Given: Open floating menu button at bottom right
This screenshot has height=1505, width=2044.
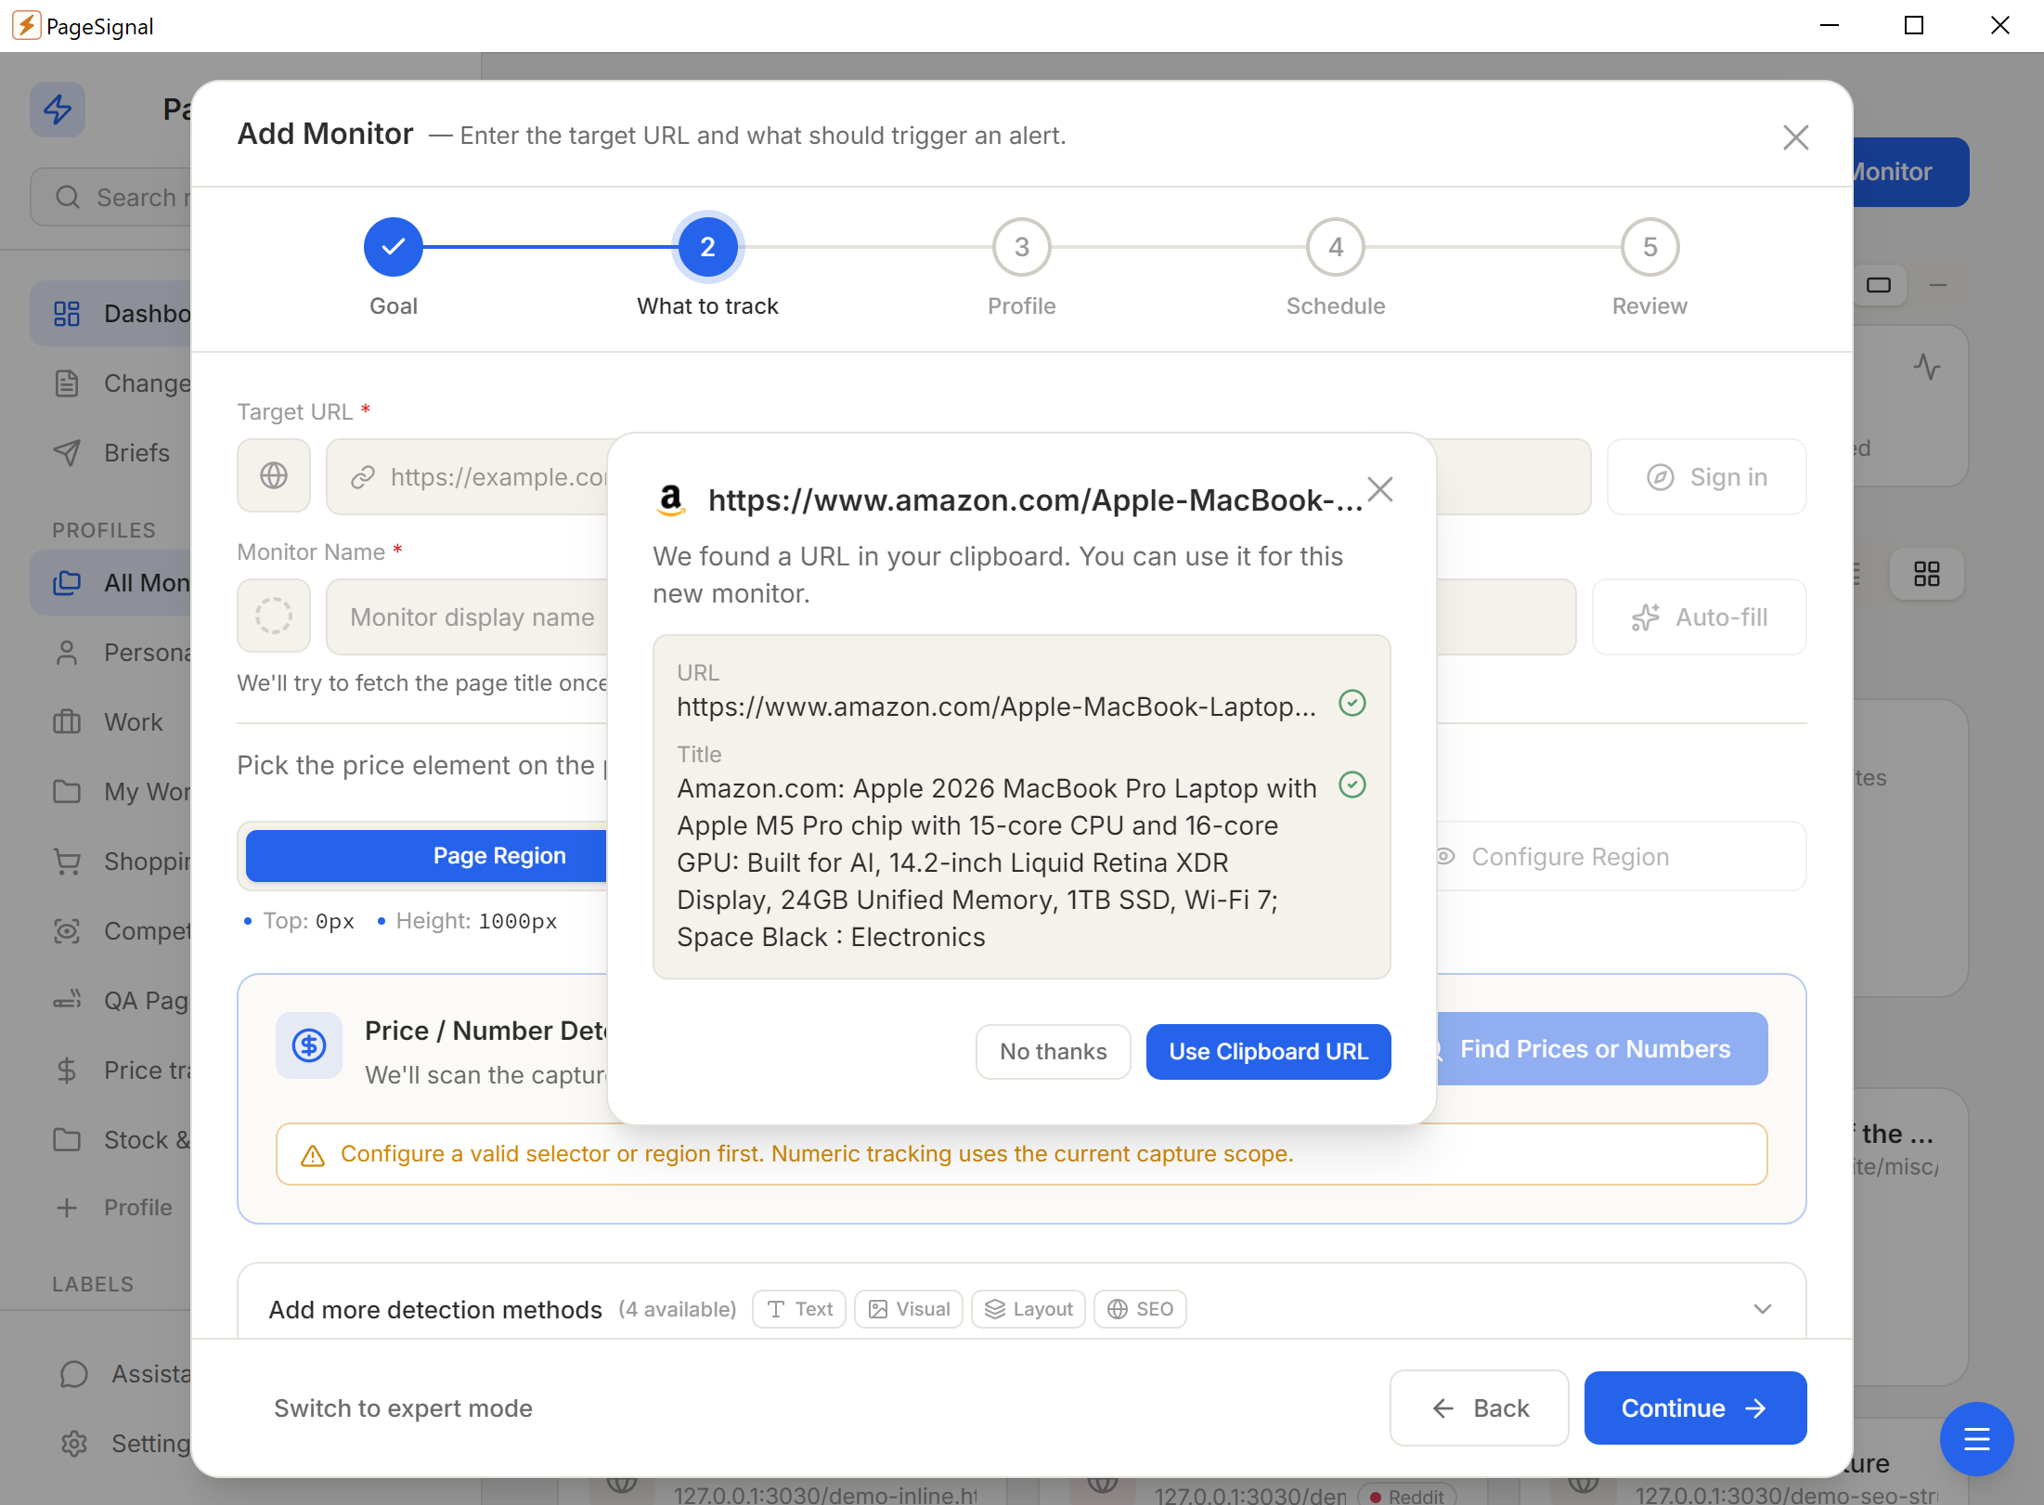Looking at the screenshot, I should click(x=1976, y=1438).
